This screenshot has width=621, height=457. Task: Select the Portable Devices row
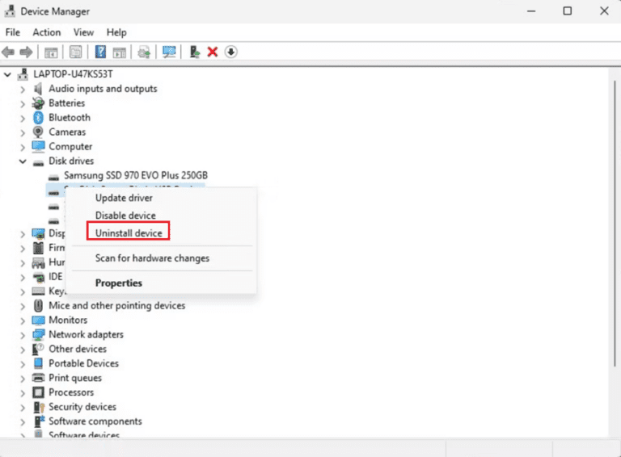pos(83,363)
